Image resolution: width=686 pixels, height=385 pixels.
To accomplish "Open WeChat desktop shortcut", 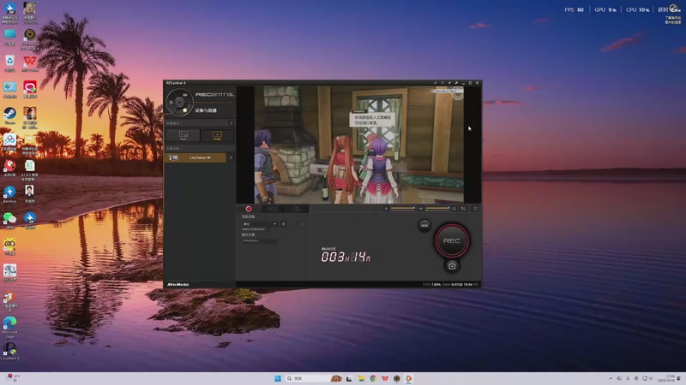I will tap(9, 221).
